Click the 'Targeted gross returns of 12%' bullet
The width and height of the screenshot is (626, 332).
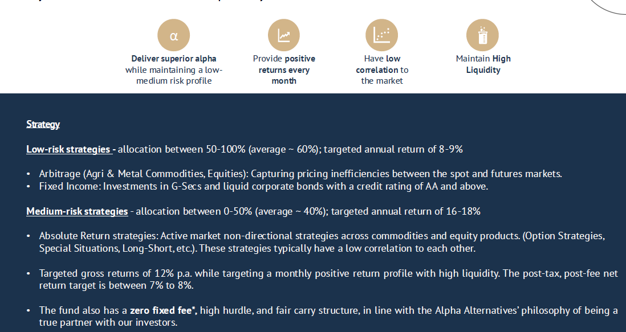tap(328, 280)
